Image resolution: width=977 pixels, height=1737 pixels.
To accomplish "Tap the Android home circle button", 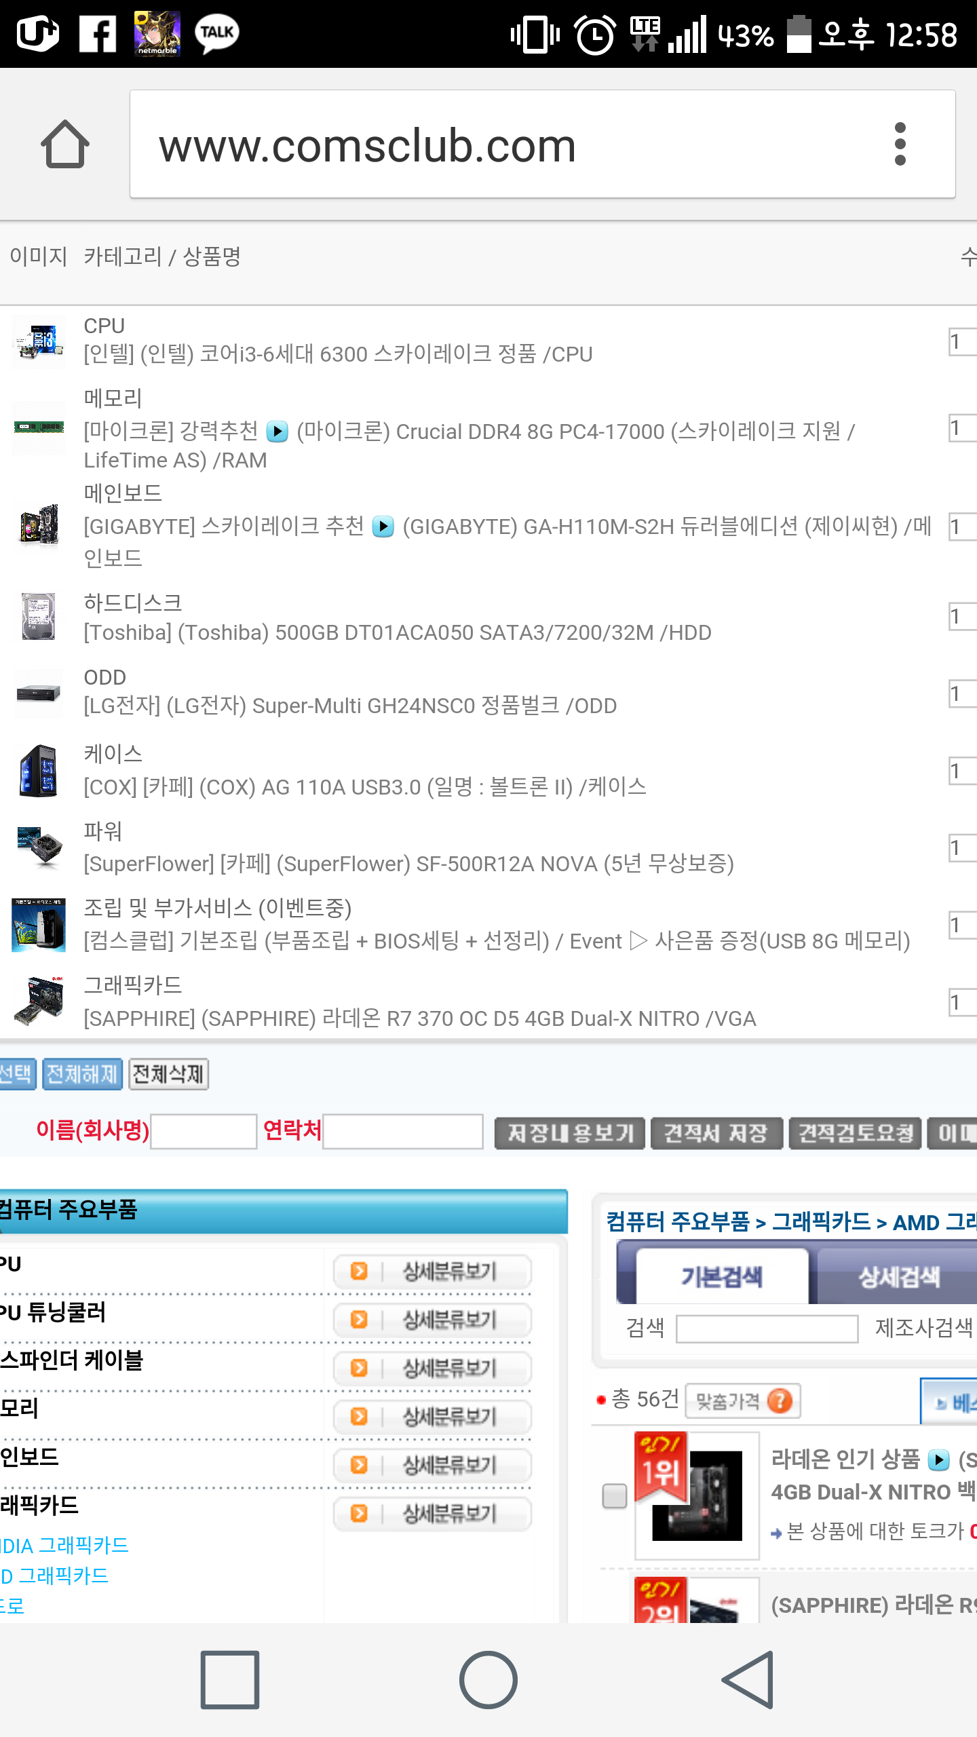I will click(488, 1679).
